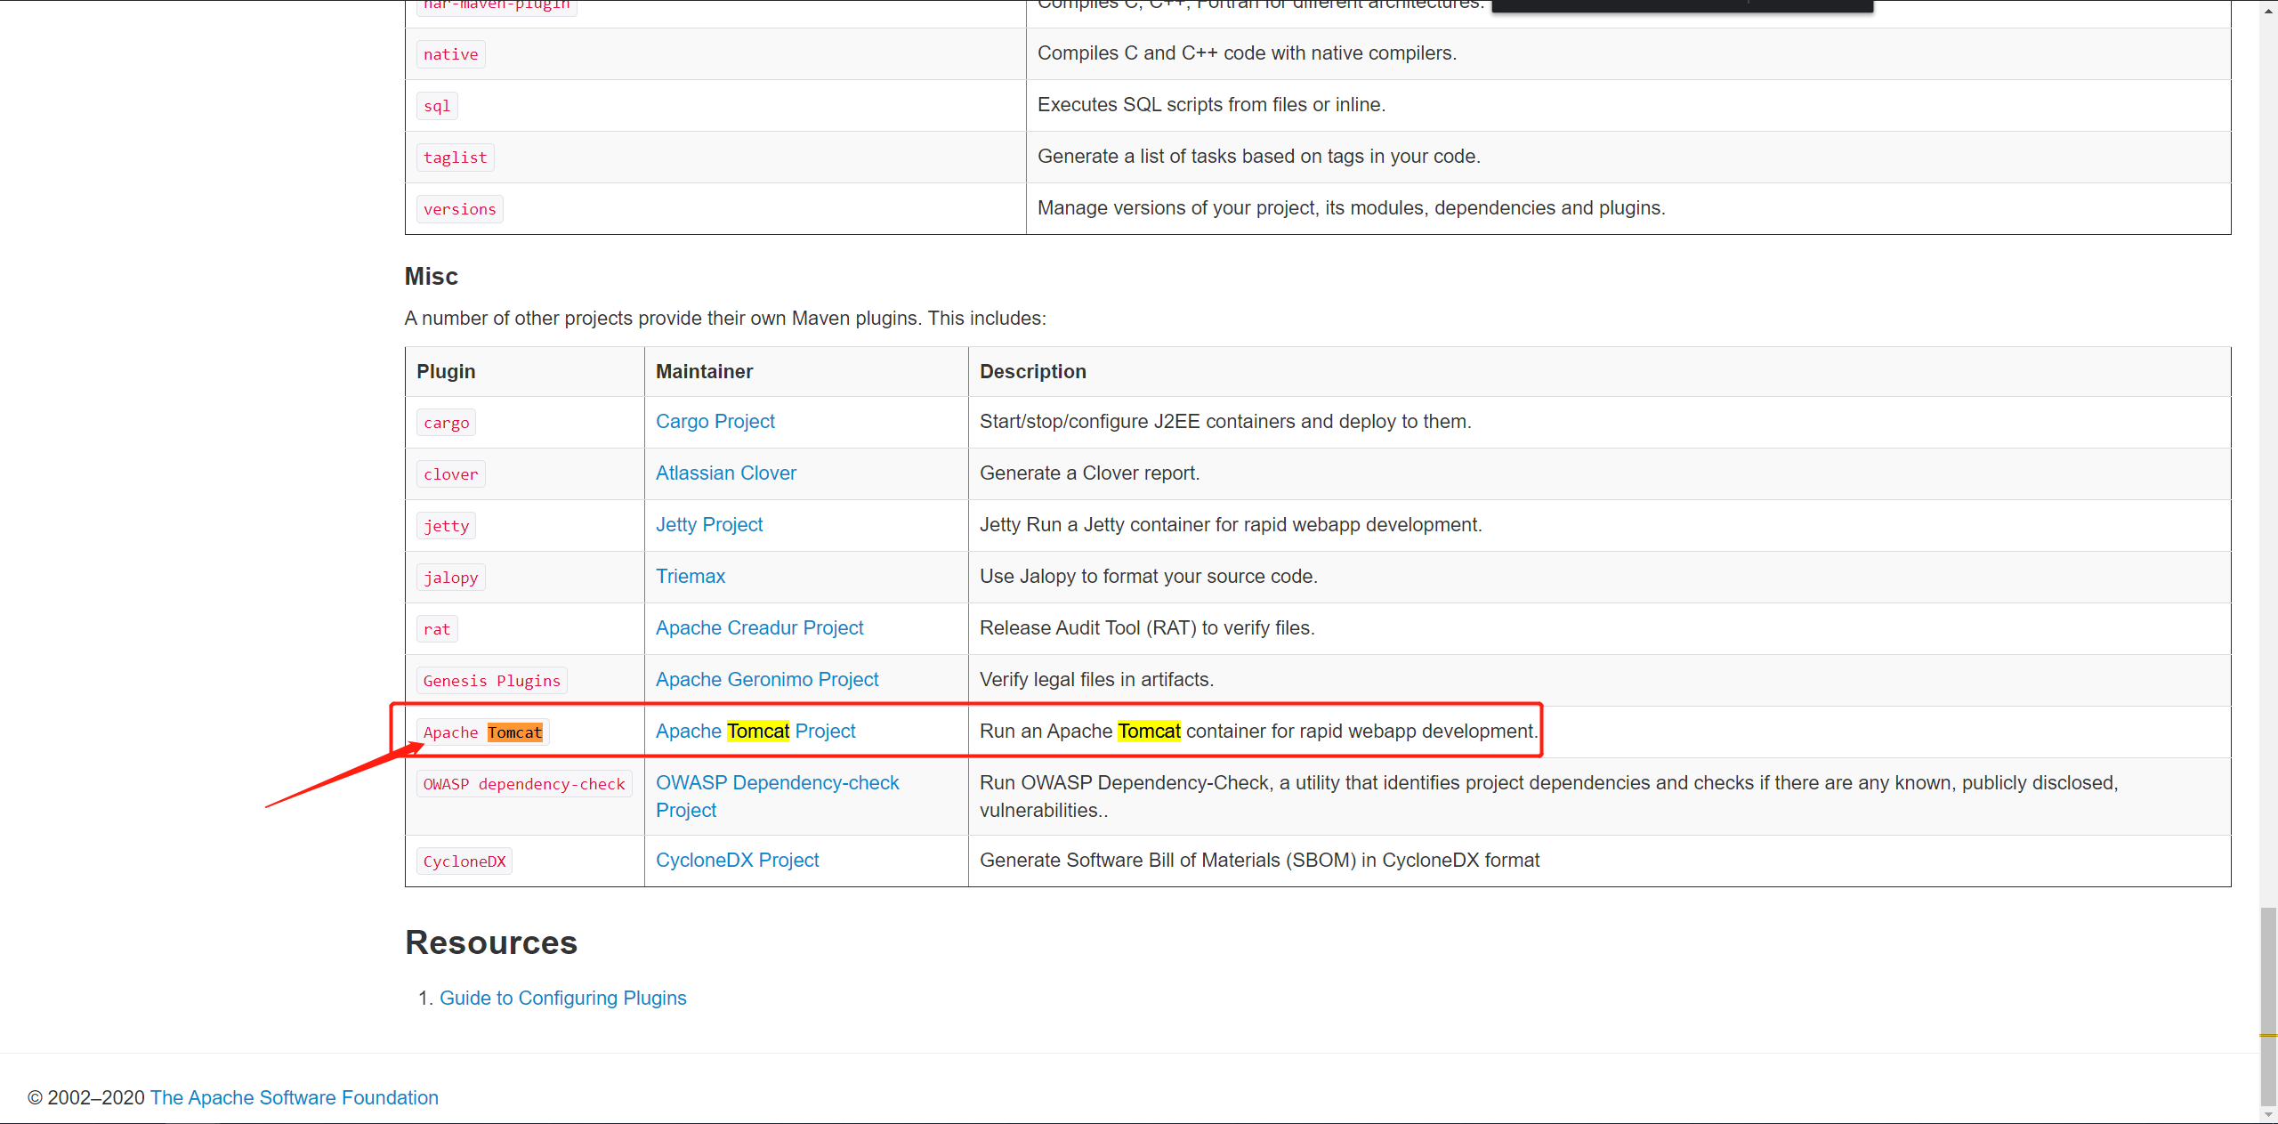
Task: Follow the Jetty Project link
Action: (x=708, y=525)
